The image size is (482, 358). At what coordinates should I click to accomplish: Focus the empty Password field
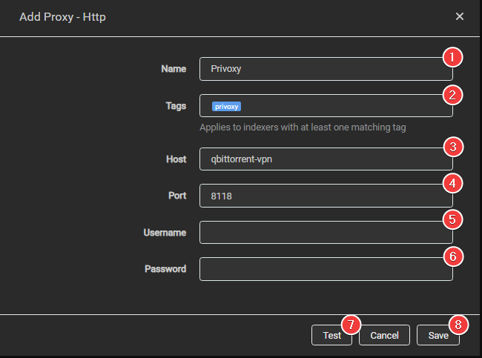[319, 269]
